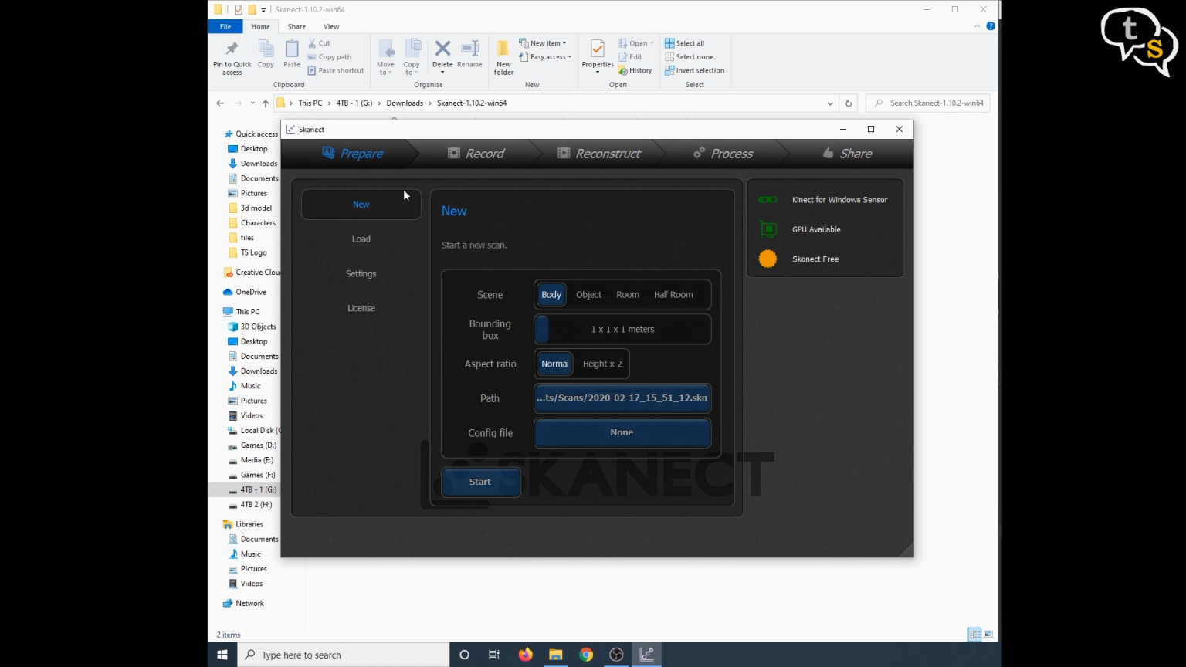Click the GPU Available status icon
The height and width of the screenshot is (667, 1186).
pos(768,229)
